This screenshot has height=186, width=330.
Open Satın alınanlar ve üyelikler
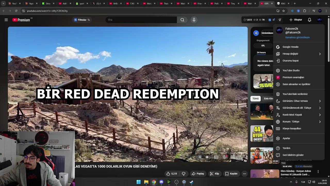click(299, 84)
